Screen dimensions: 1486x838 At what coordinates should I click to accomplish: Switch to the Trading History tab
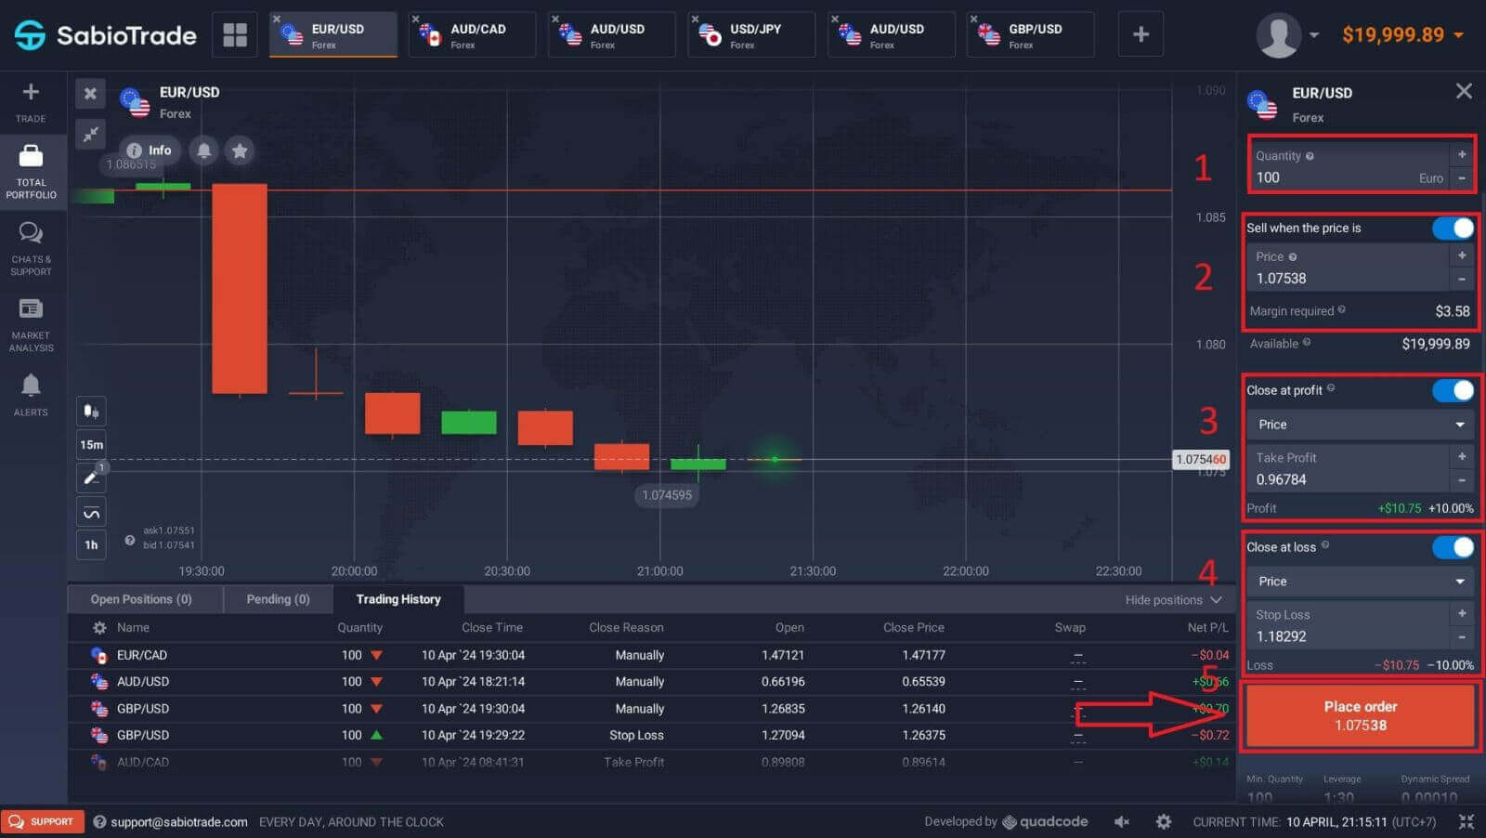pos(398,599)
